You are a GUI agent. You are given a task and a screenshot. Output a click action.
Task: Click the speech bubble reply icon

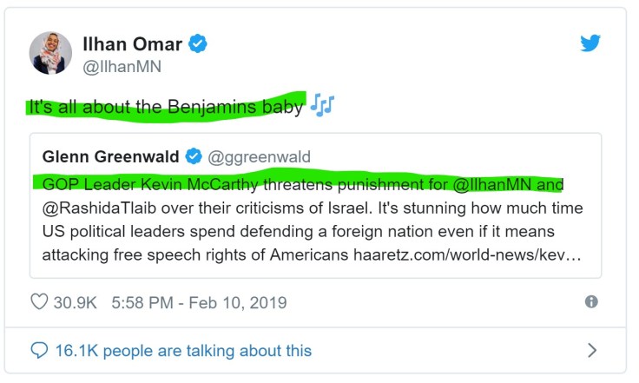point(39,351)
